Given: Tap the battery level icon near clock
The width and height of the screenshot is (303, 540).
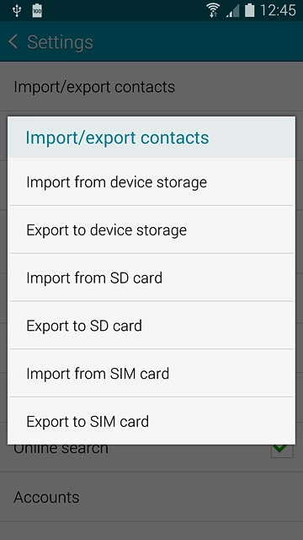Looking at the screenshot, I should [x=250, y=10].
